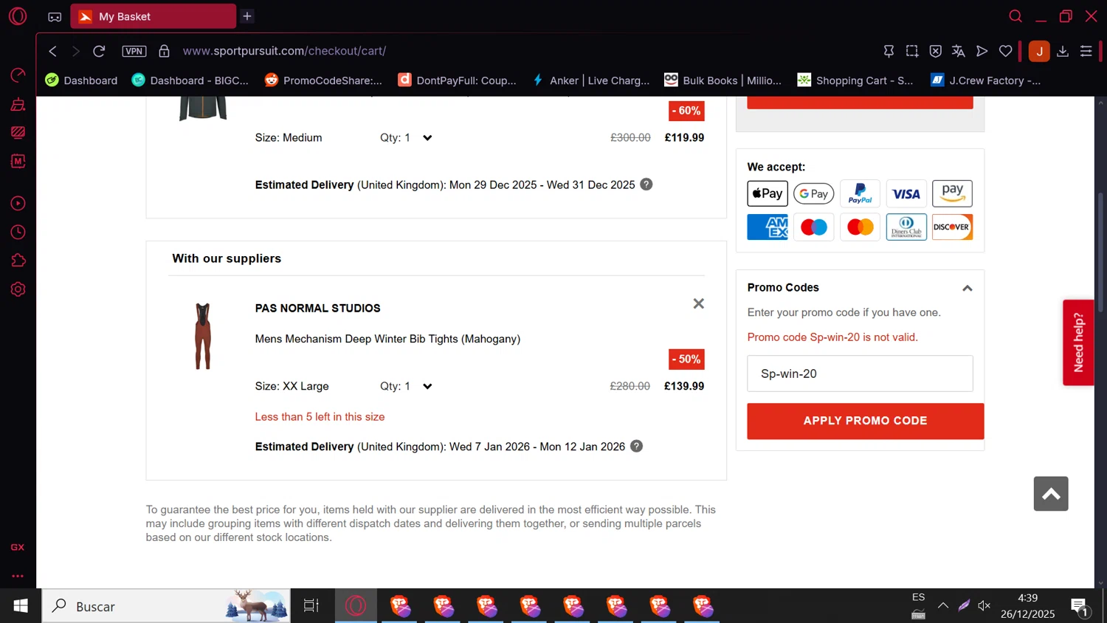Screen dimensions: 1107x623
Task: Open the player icon in sidebar
Action: [x=18, y=204]
